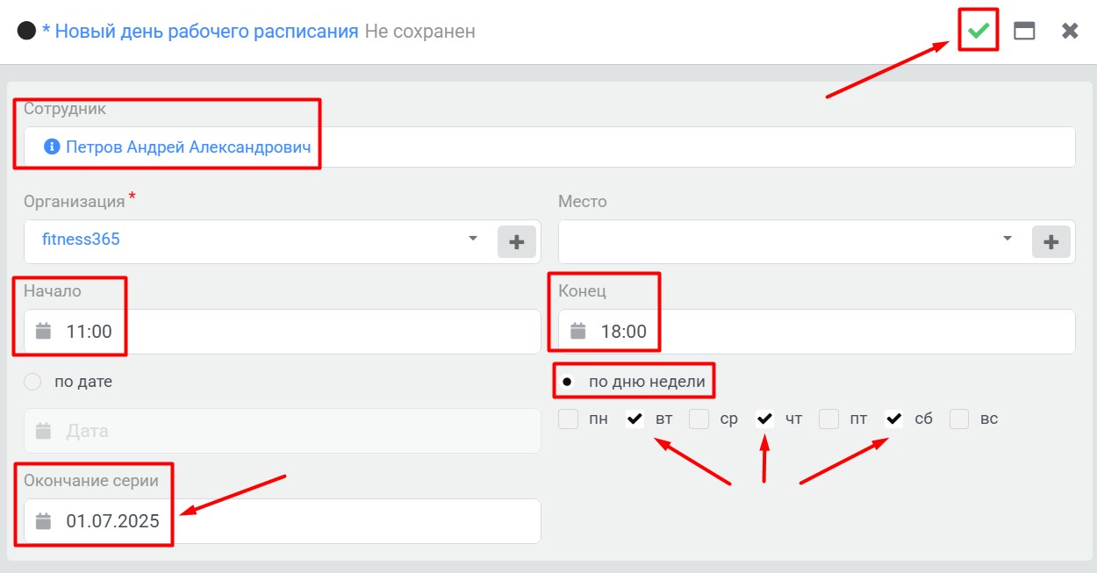The image size is (1097, 573).
Task: Uncheck the чт weekday checkbox
Action: [x=764, y=419]
